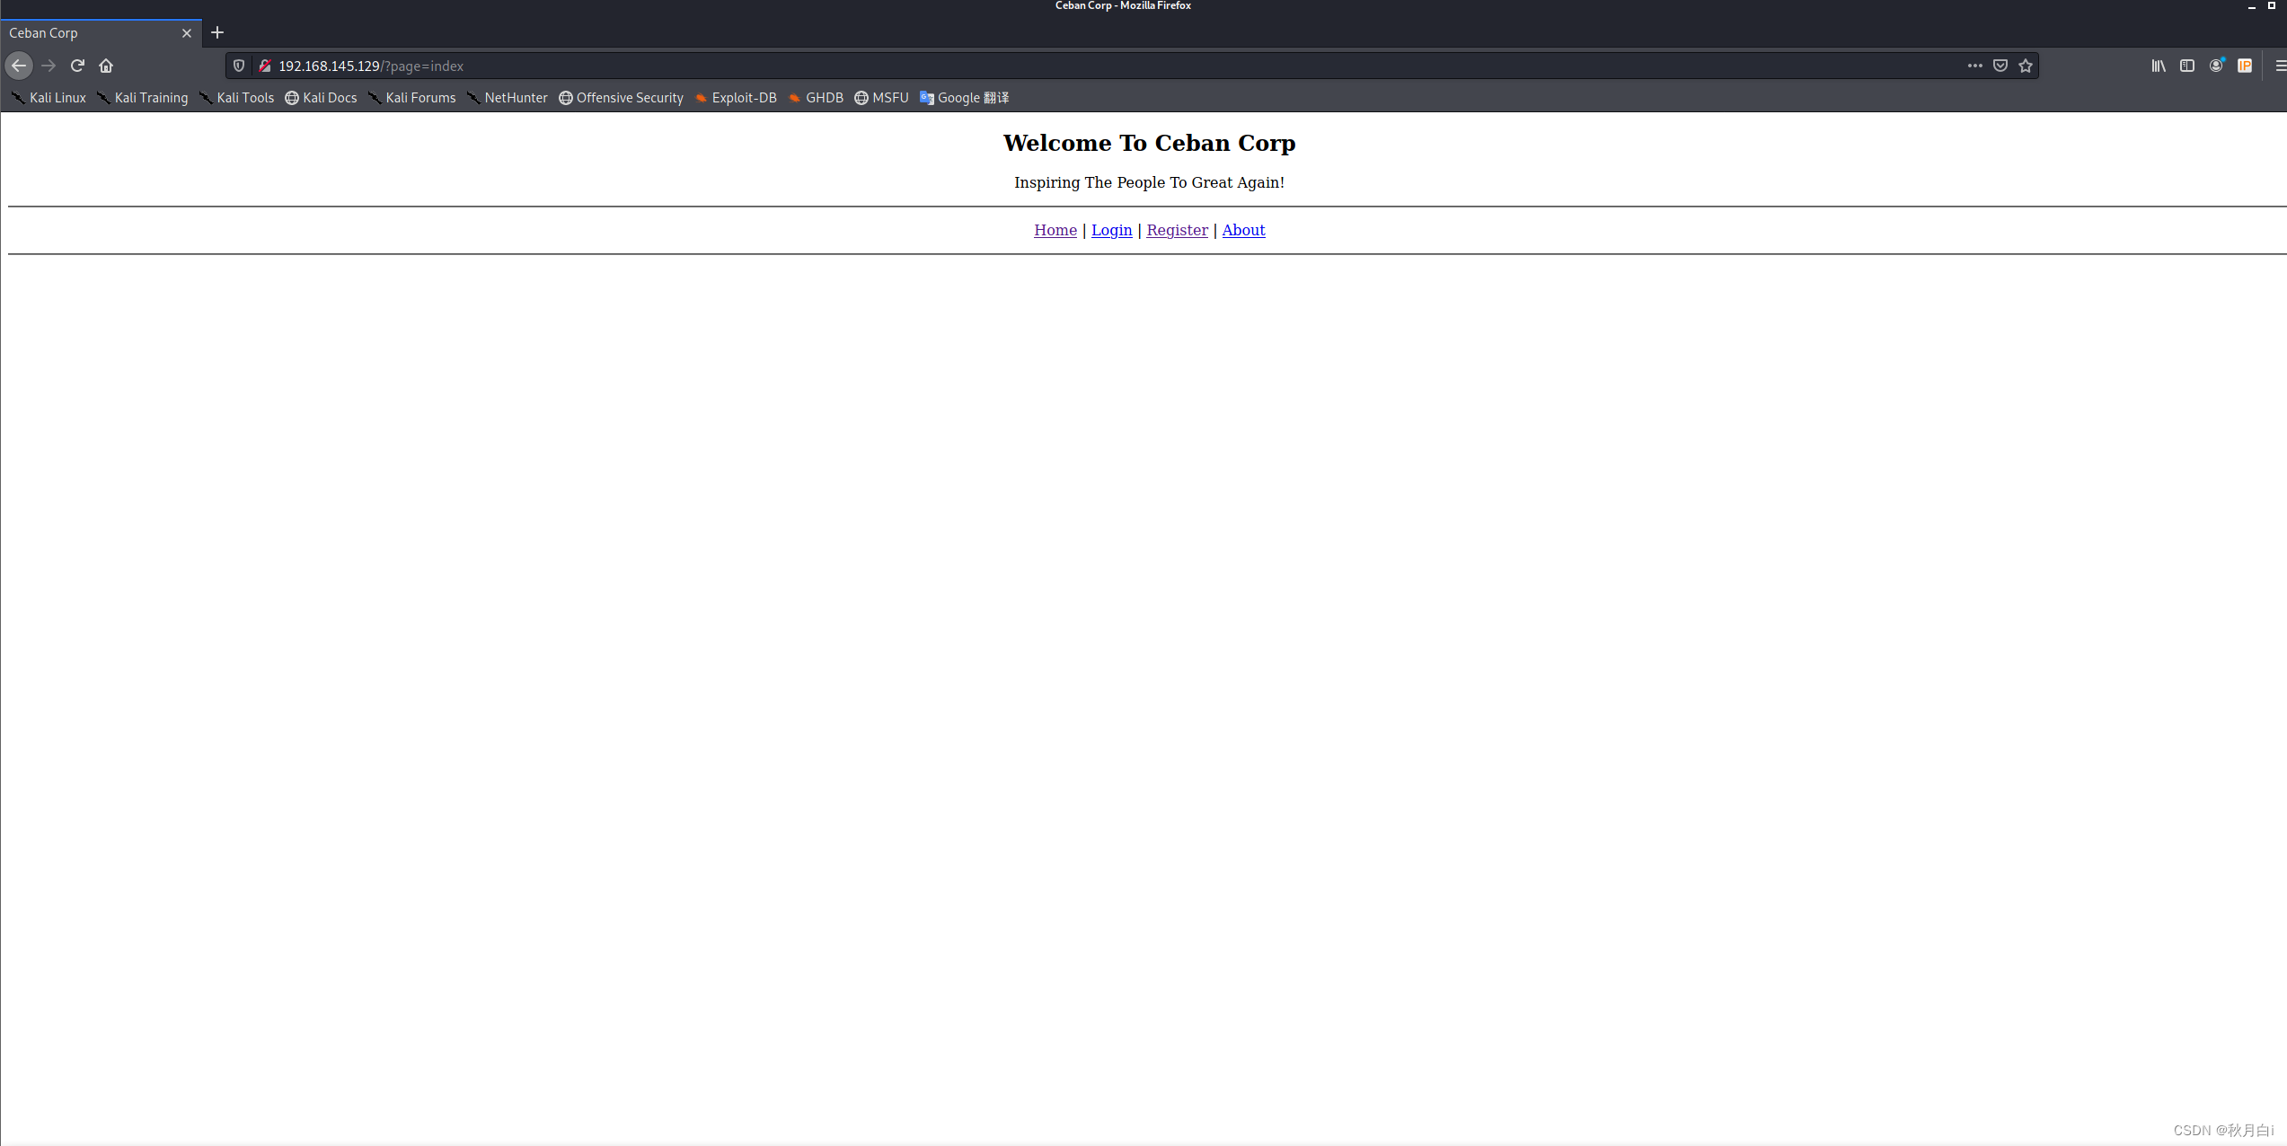
Task: Open the Firefox hamburger menu
Action: (2279, 66)
